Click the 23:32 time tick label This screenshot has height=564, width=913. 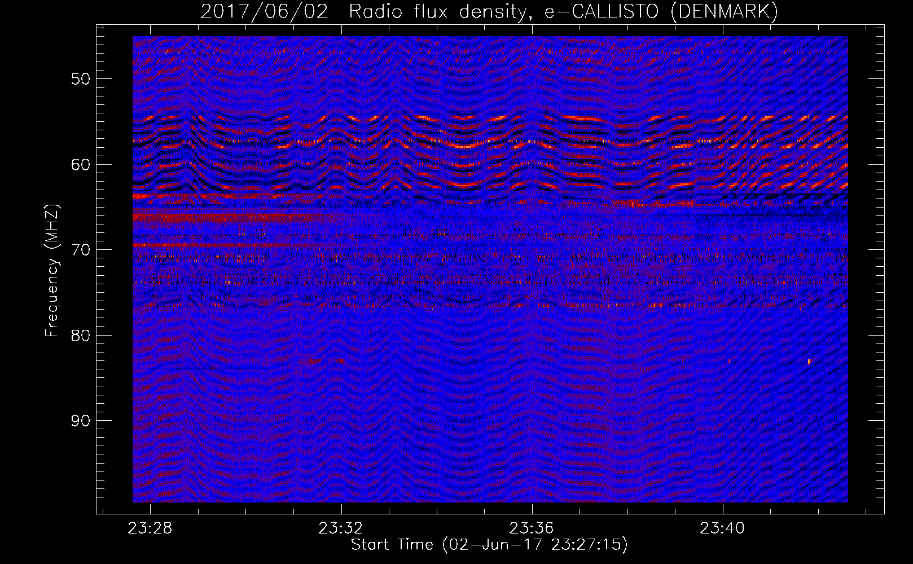(341, 528)
